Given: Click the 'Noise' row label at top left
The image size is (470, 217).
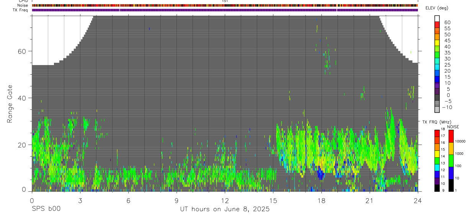Looking at the screenshot, I should click(23, 5).
